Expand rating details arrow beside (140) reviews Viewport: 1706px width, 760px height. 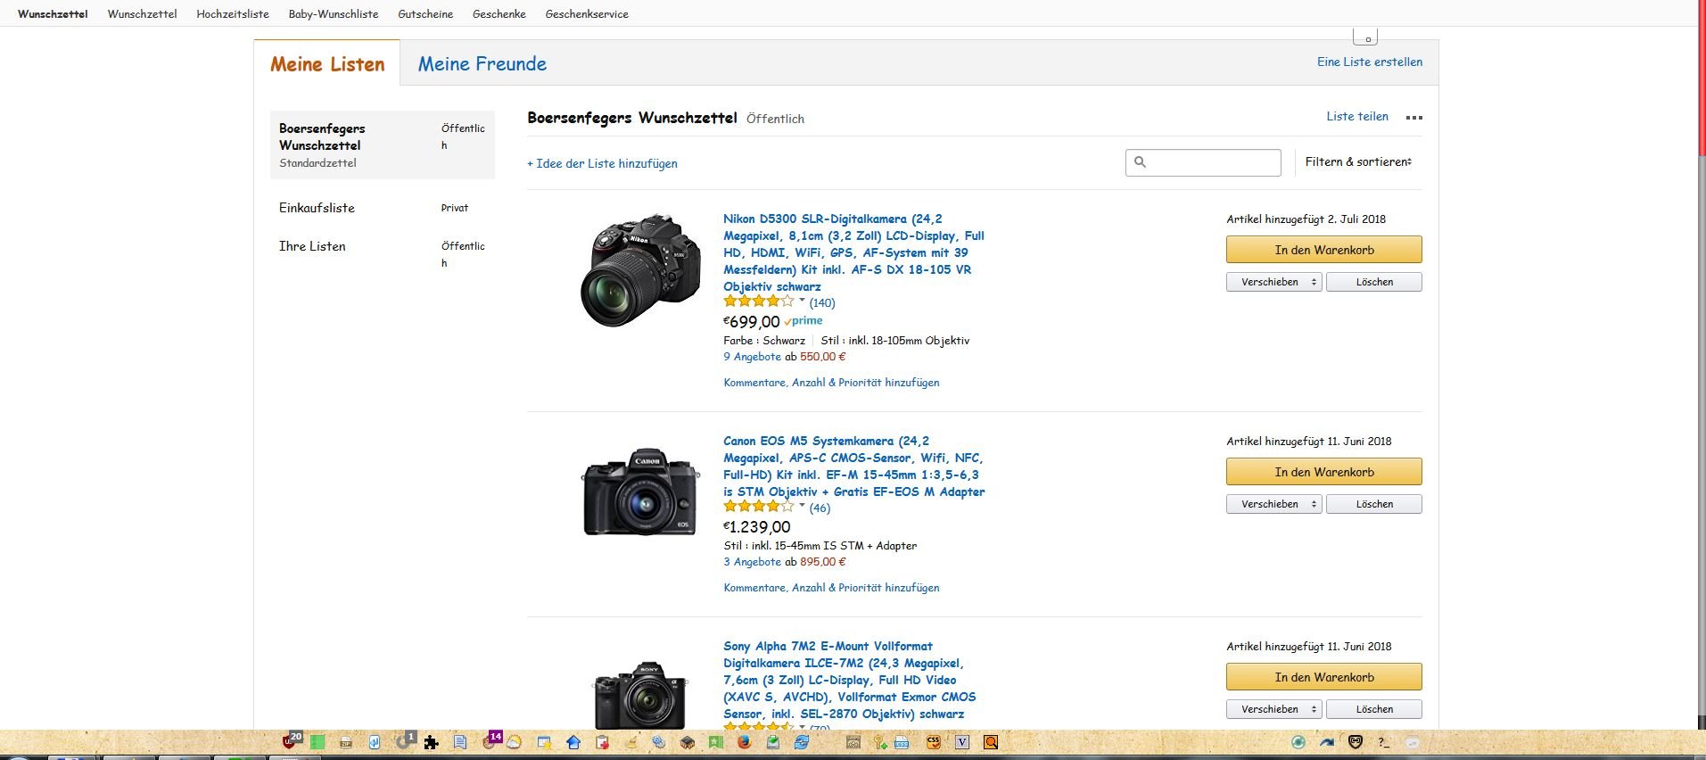click(802, 301)
